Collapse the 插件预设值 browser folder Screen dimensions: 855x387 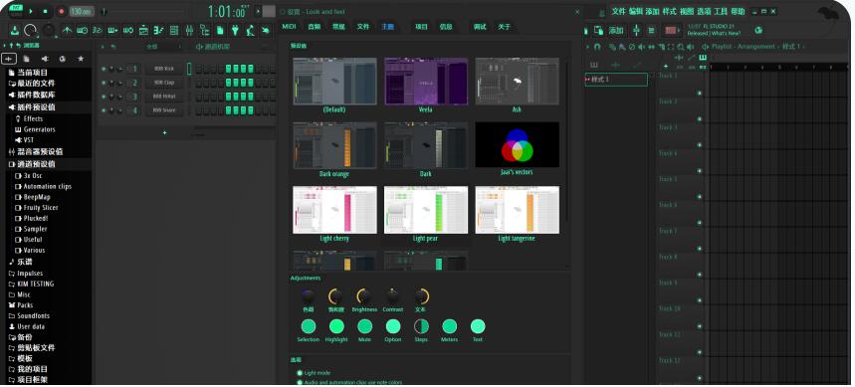36,107
